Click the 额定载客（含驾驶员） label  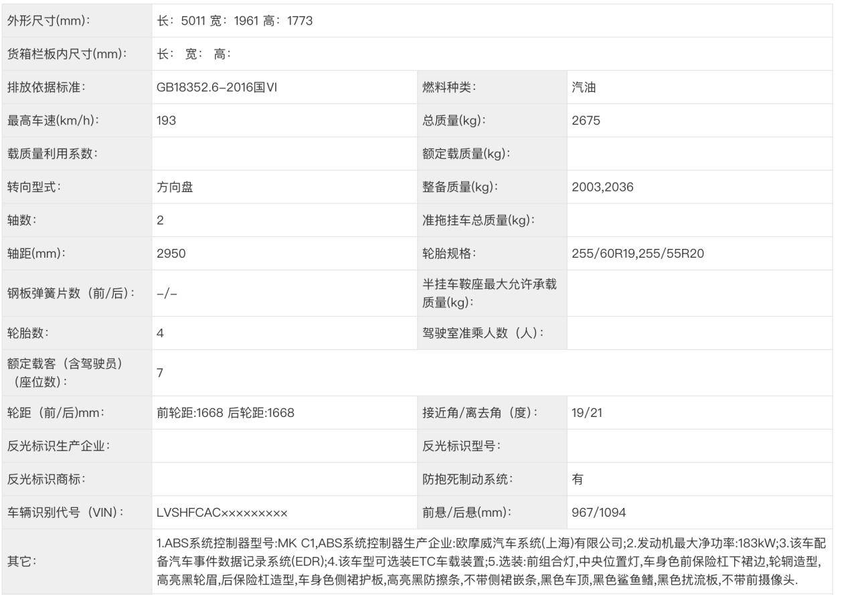pos(65,372)
